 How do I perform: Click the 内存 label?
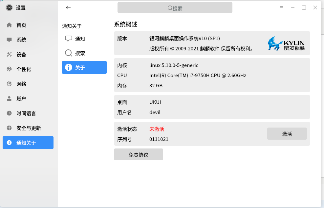point(122,85)
